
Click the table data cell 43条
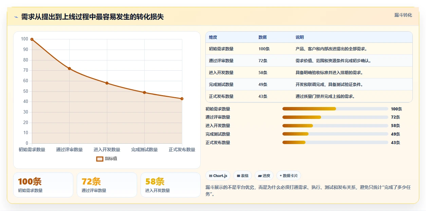tap(263, 96)
